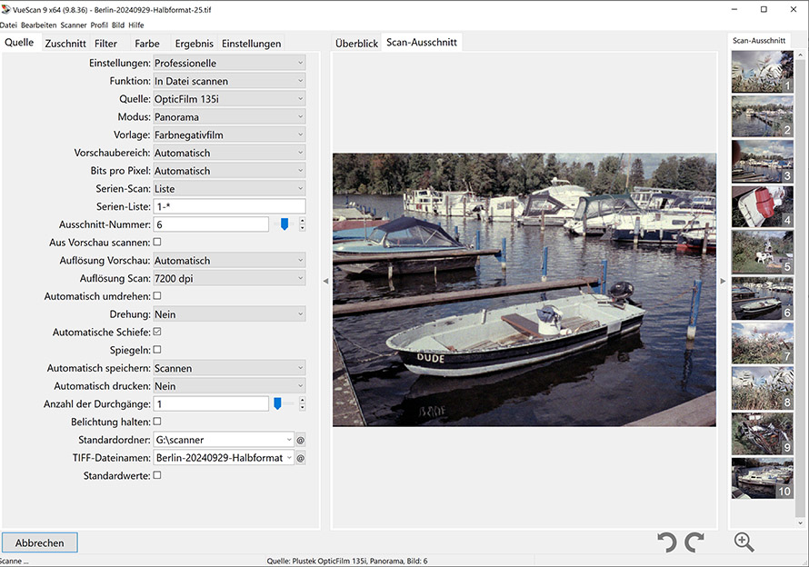This screenshot has height=567, width=809.
Task: Check the Spiegeln checkbox
Action: pos(157,350)
